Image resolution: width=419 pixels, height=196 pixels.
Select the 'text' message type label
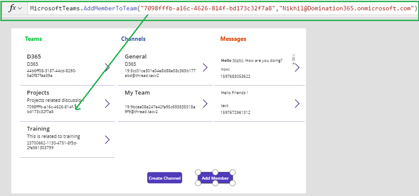[225, 106]
